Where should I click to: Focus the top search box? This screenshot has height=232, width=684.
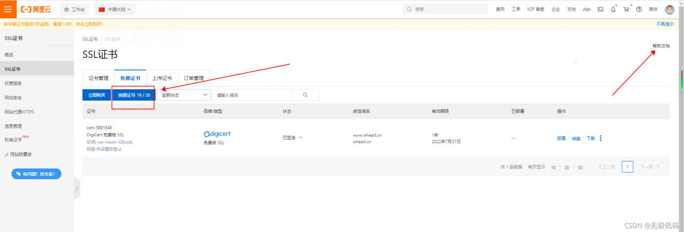[x=445, y=9]
